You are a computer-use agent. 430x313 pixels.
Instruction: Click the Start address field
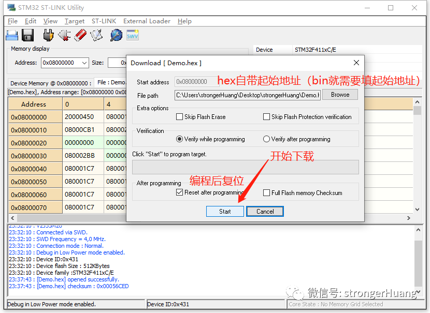point(197,82)
